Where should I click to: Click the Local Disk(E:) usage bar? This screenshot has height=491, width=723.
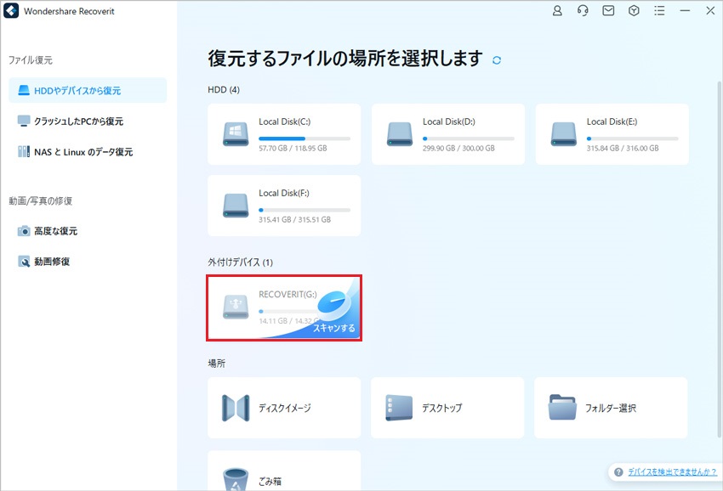click(632, 138)
